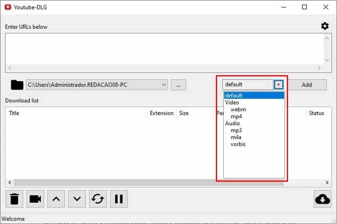Choose mp3 audio format
337x224 pixels.
click(x=236, y=130)
